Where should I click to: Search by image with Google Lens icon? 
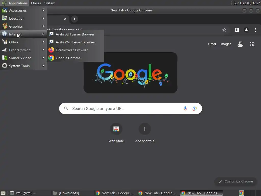coord(194,109)
